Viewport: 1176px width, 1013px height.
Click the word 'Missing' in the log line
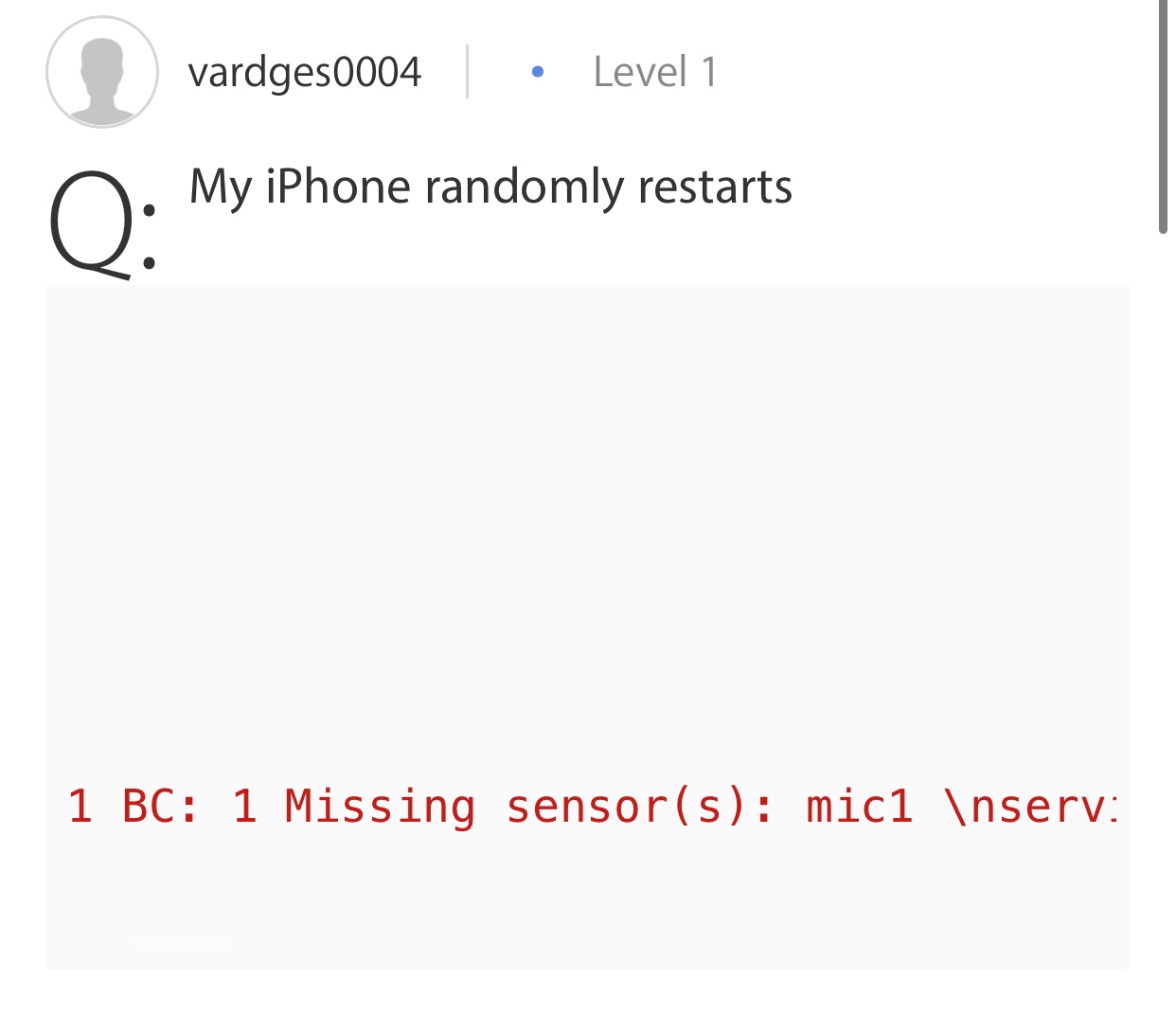coord(380,807)
